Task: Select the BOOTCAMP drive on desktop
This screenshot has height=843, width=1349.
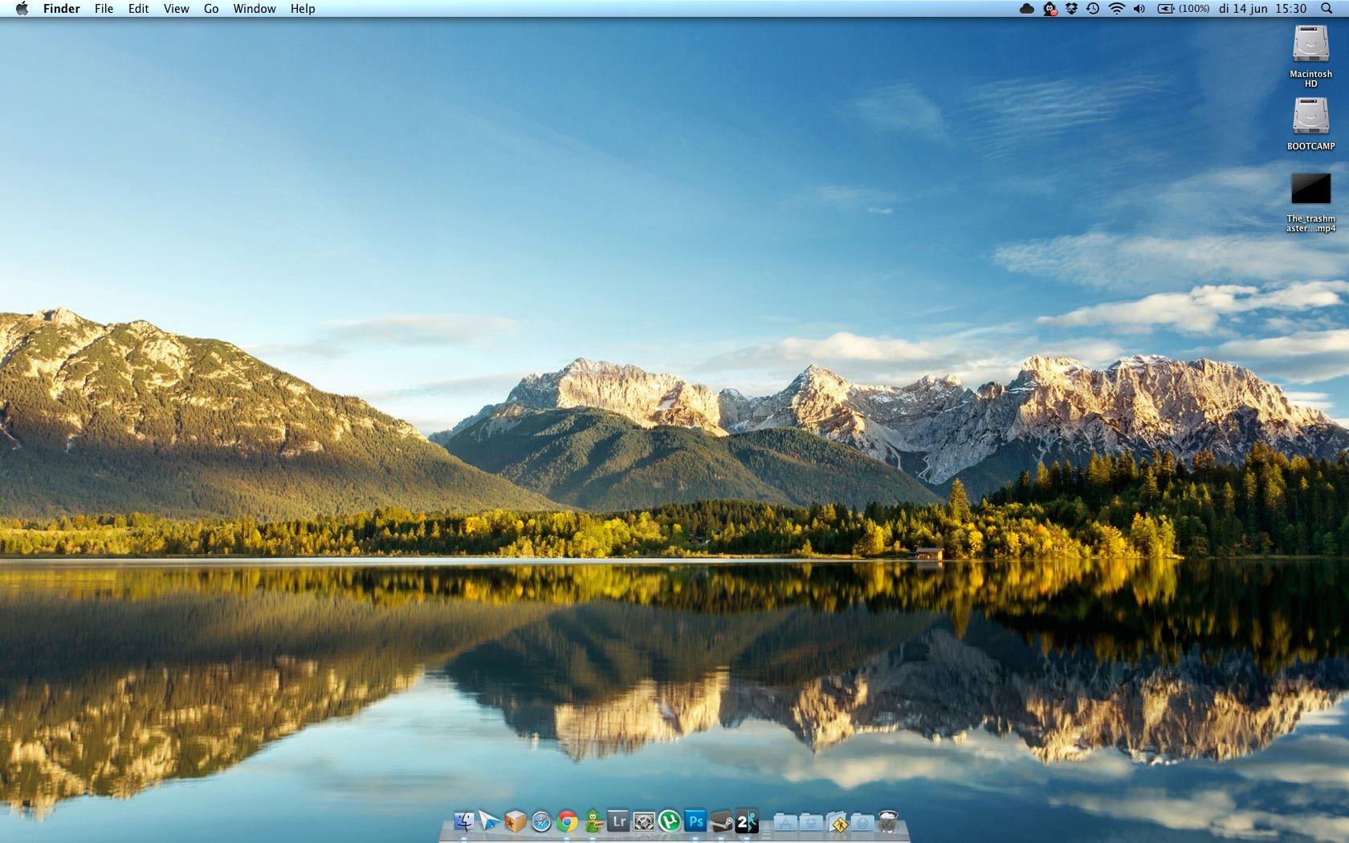Action: [x=1310, y=117]
